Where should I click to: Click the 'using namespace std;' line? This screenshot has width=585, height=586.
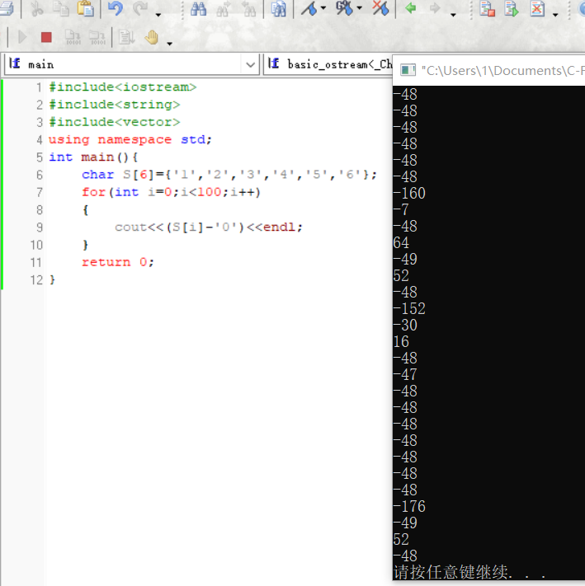[x=130, y=140]
